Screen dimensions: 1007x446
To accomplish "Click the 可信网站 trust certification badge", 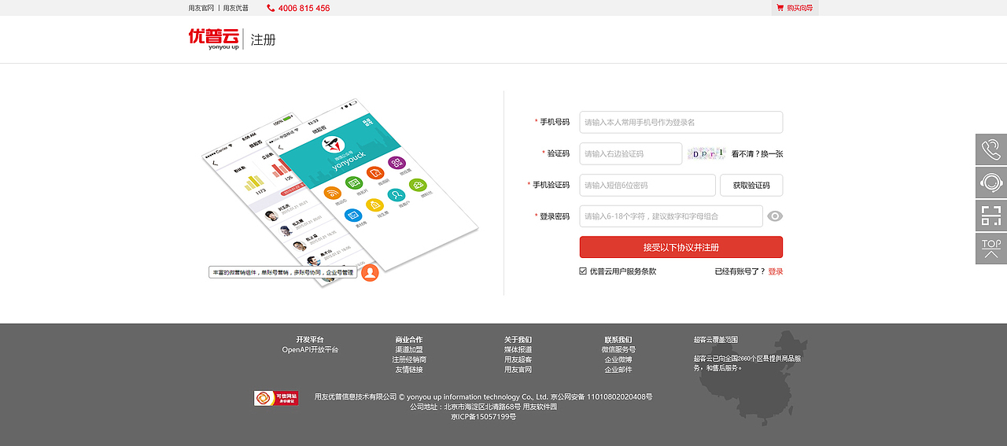I will coord(276,398).
